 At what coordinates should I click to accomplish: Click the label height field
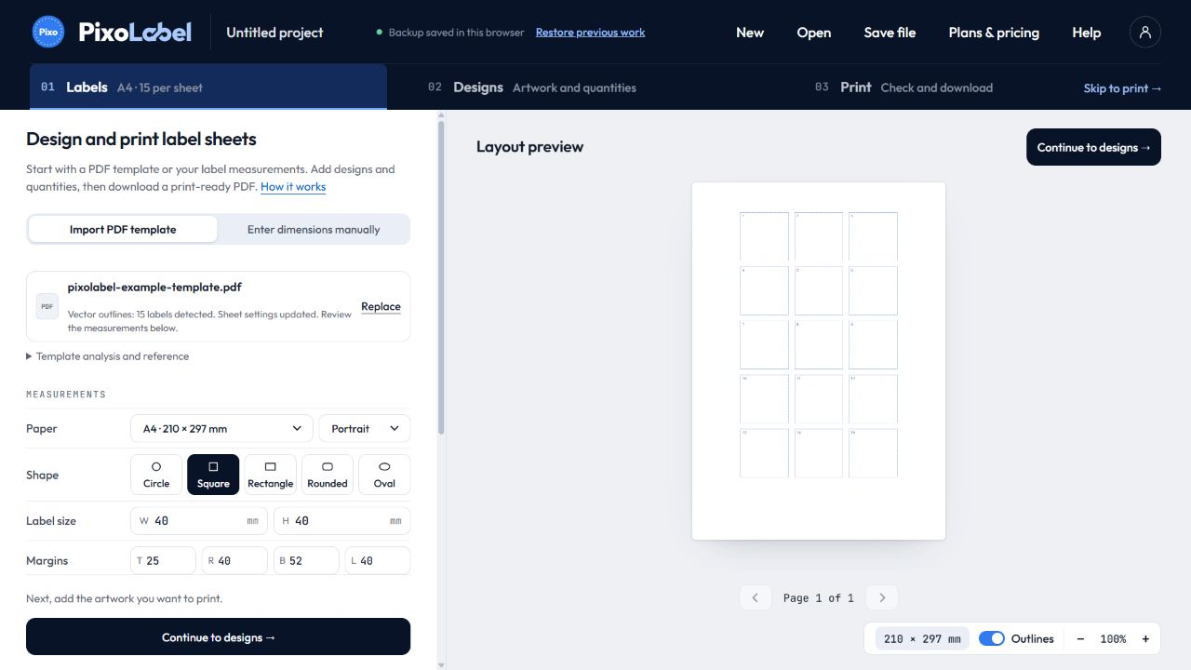point(341,521)
